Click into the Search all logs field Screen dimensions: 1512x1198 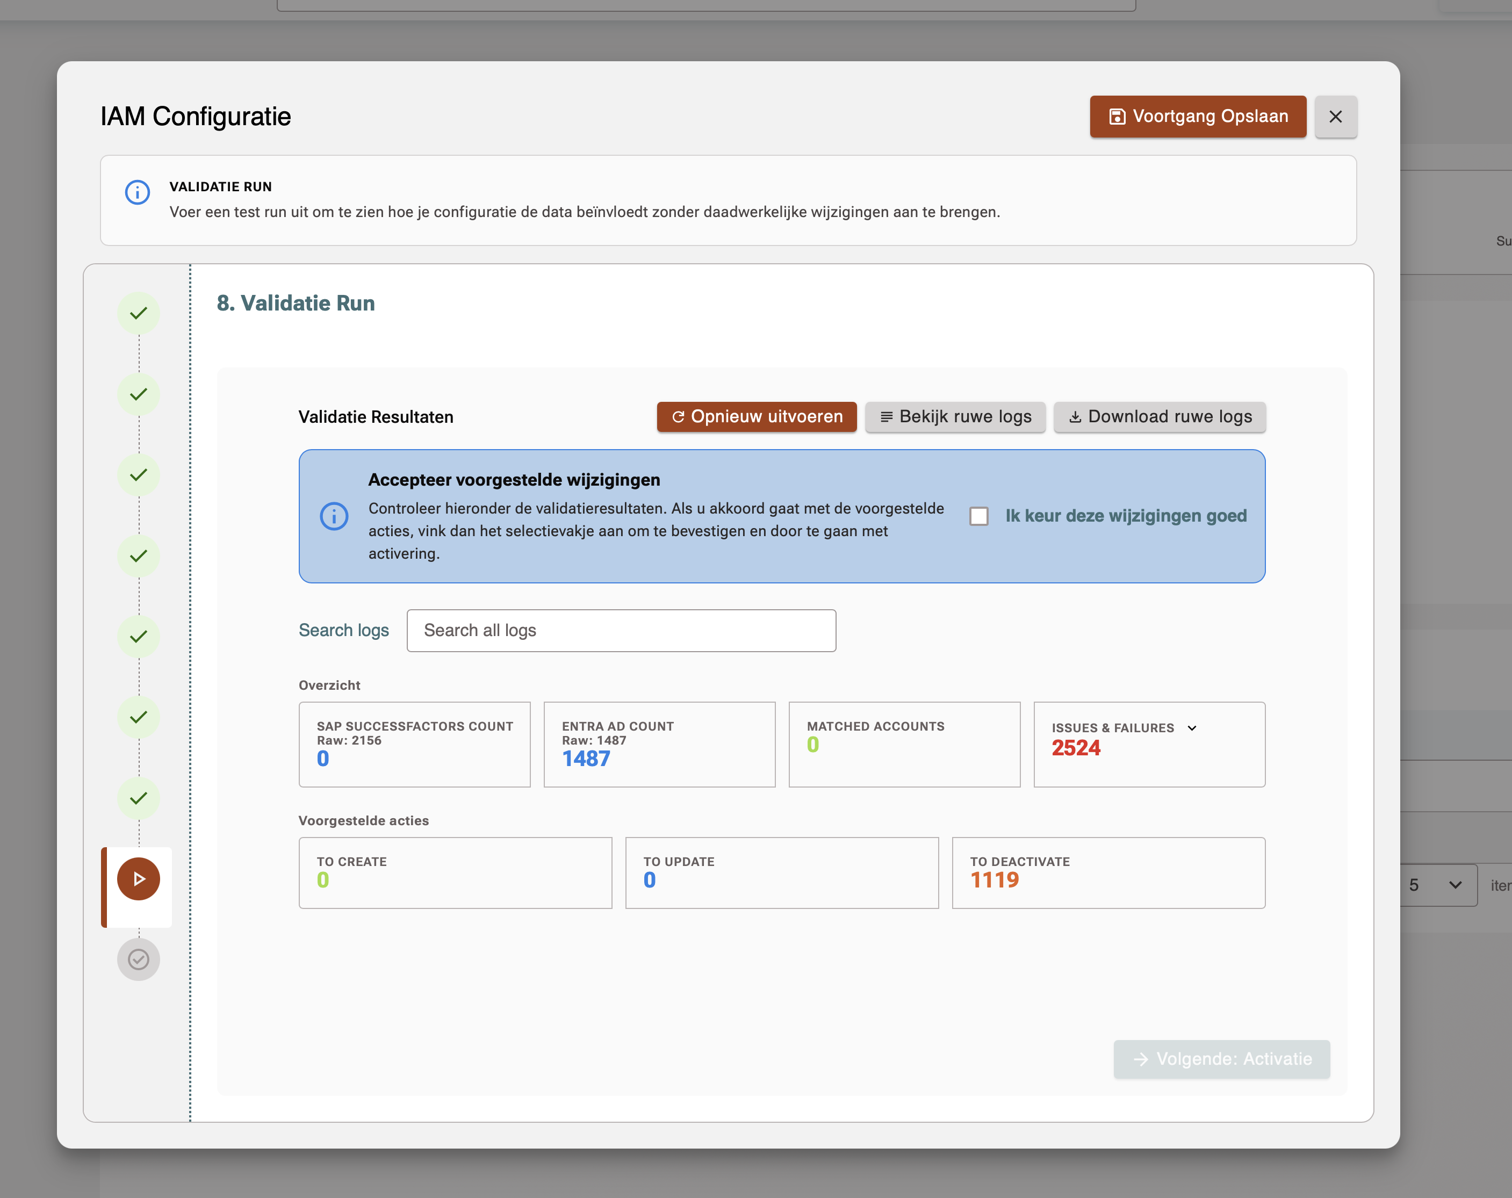click(621, 631)
